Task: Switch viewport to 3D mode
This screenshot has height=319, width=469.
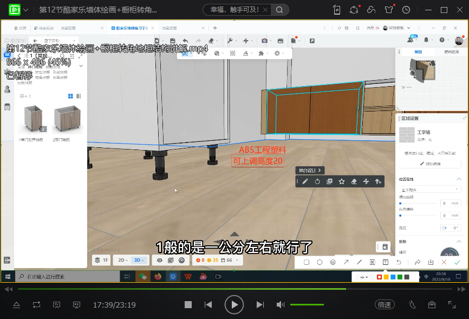Action: [x=139, y=260]
